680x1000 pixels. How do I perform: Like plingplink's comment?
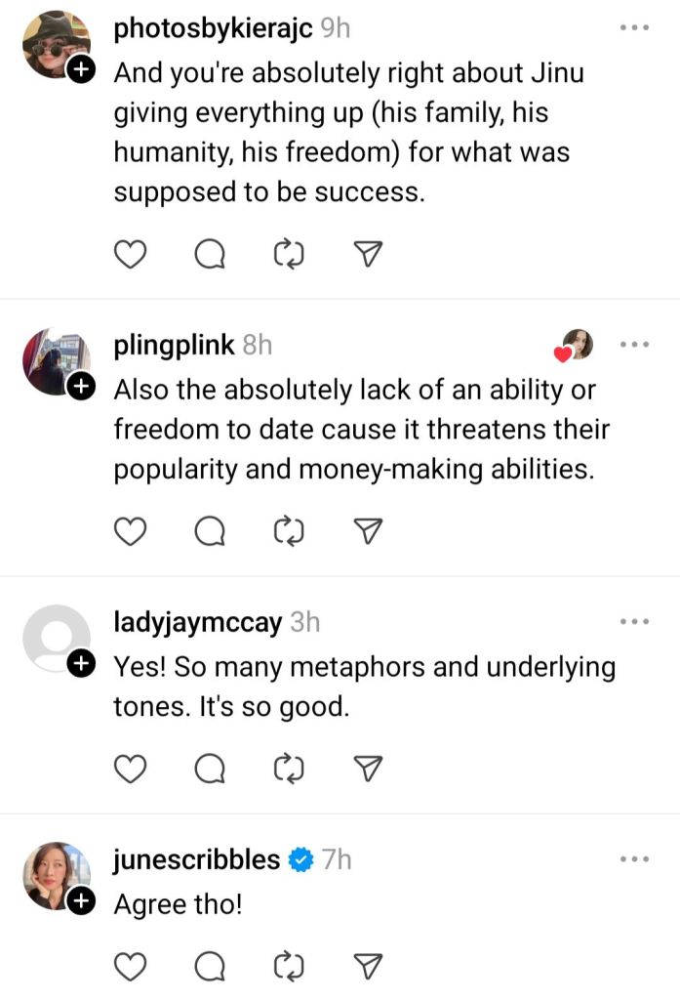130,531
